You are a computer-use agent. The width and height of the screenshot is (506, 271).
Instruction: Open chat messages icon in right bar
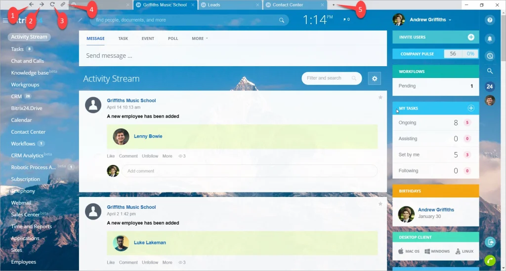click(x=490, y=56)
